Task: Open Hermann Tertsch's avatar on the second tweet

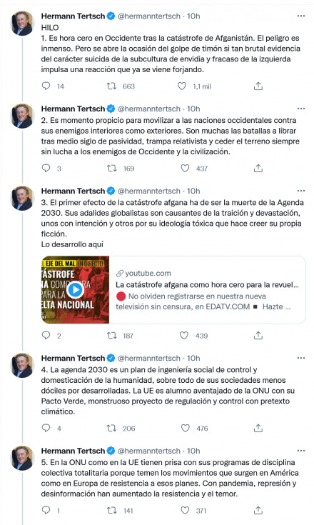Action: [x=22, y=116]
